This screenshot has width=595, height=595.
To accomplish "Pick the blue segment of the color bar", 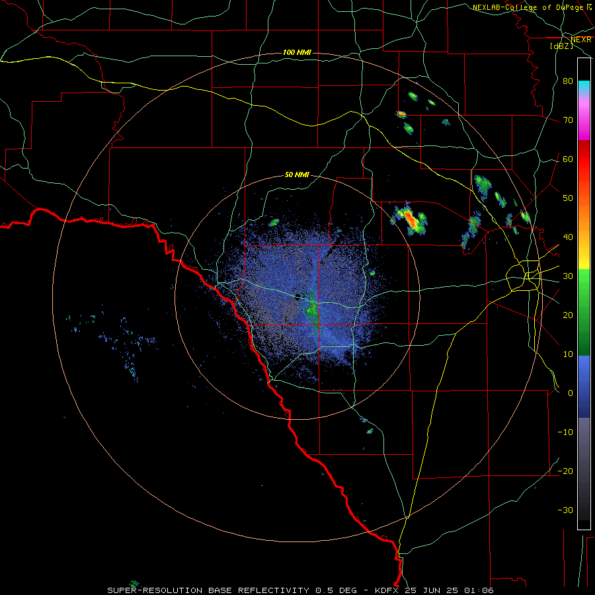I will pos(584,387).
